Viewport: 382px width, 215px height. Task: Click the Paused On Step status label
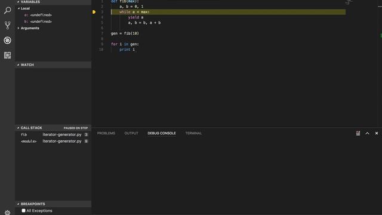coord(76,128)
